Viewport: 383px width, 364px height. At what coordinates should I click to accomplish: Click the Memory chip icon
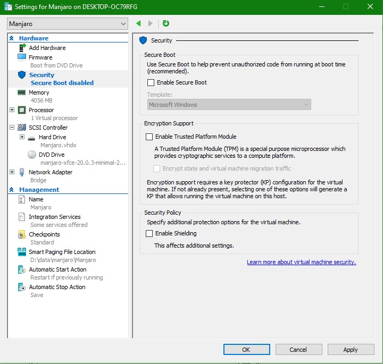pyautogui.click(x=22, y=92)
